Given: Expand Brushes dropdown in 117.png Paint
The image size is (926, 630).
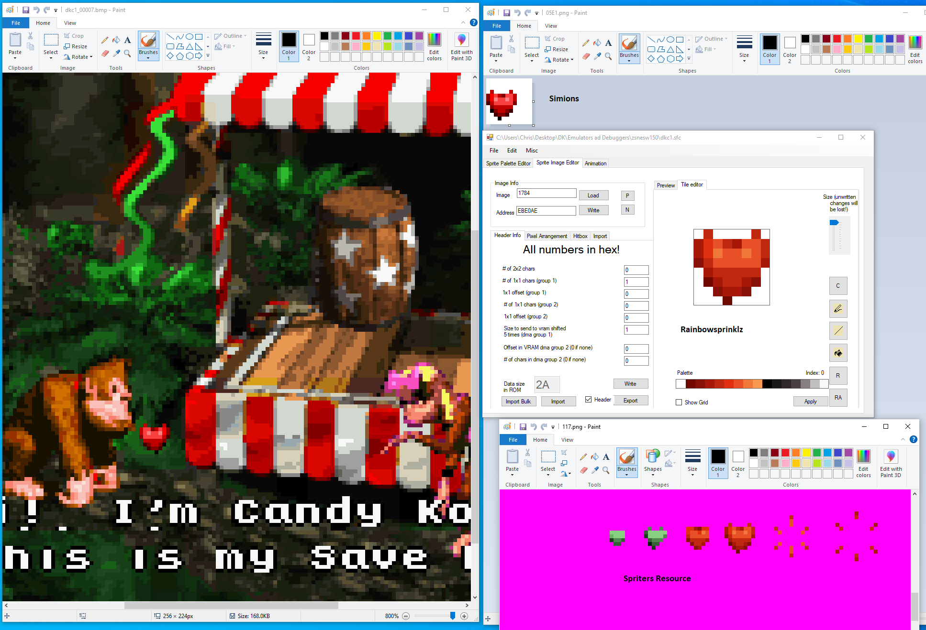Looking at the screenshot, I should 626,474.
